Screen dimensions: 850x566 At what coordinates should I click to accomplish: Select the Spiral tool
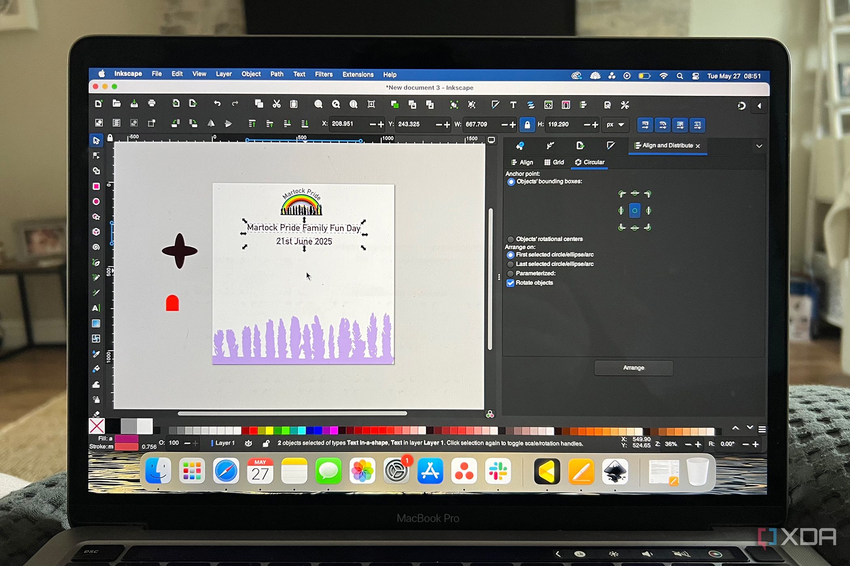click(x=96, y=247)
